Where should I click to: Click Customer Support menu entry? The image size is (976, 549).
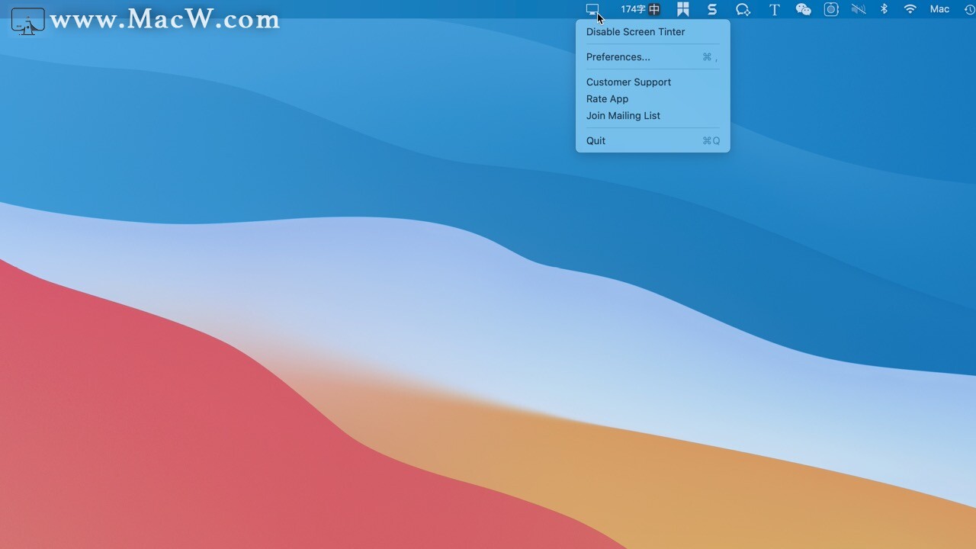pos(628,82)
